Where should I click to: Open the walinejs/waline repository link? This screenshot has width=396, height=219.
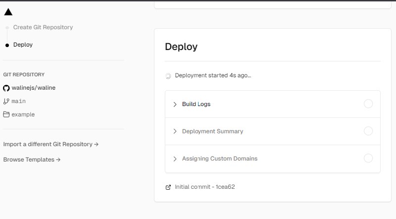point(33,88)
